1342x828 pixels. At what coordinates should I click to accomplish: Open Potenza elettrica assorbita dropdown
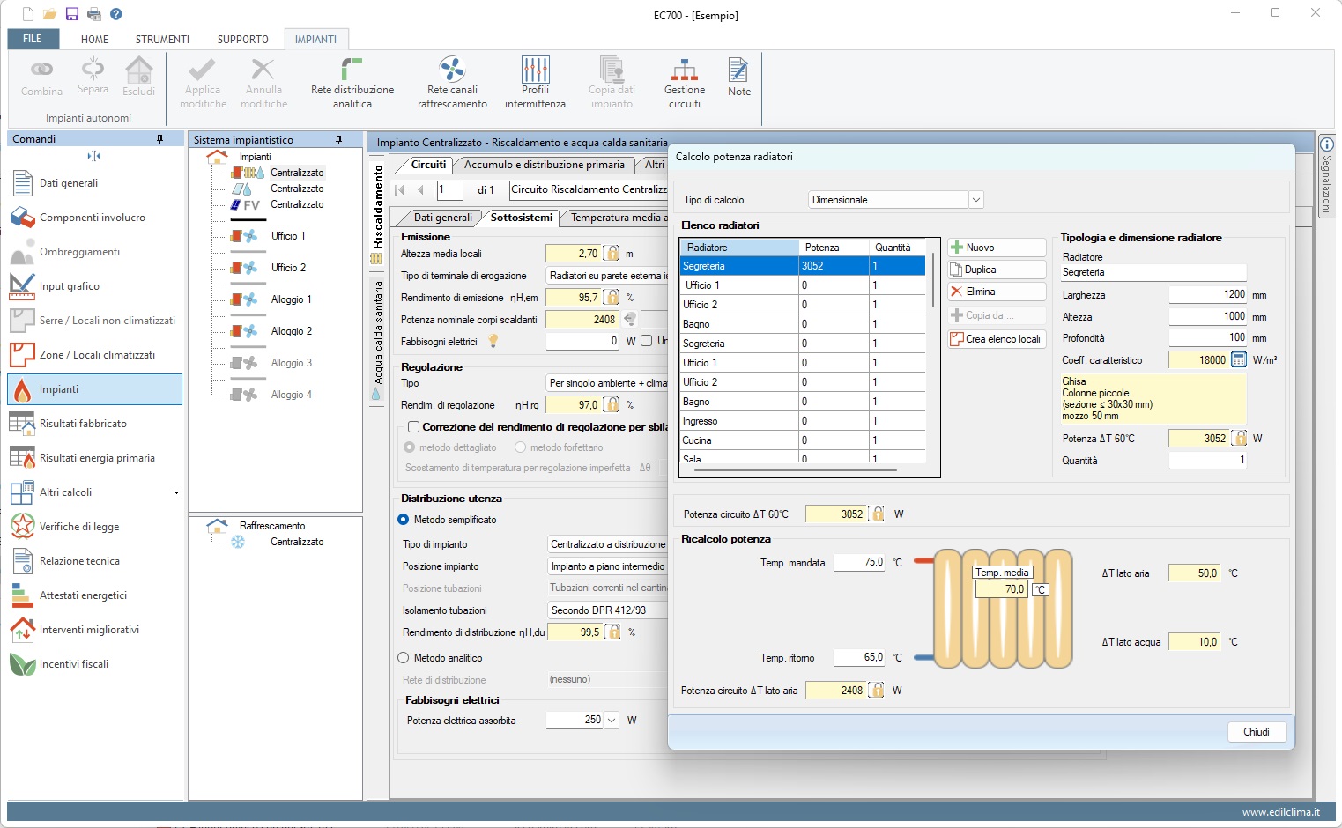click(x=612, y=720)
